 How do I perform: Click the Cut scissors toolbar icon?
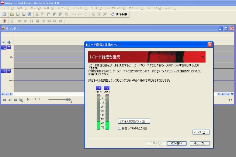point(37,14)
